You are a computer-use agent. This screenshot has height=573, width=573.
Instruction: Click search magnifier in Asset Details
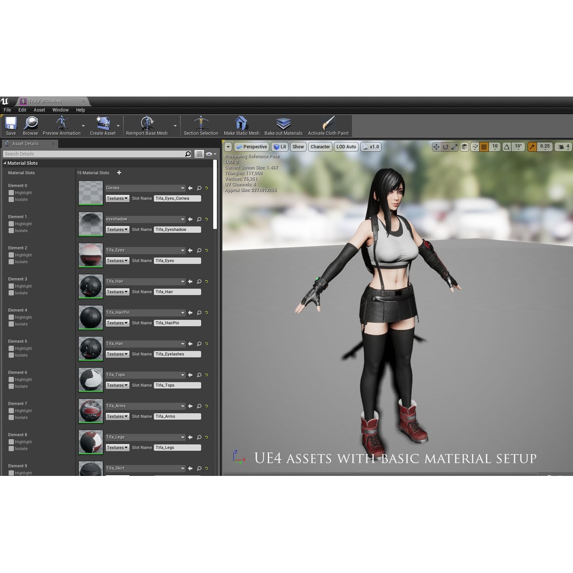point(188,154)
